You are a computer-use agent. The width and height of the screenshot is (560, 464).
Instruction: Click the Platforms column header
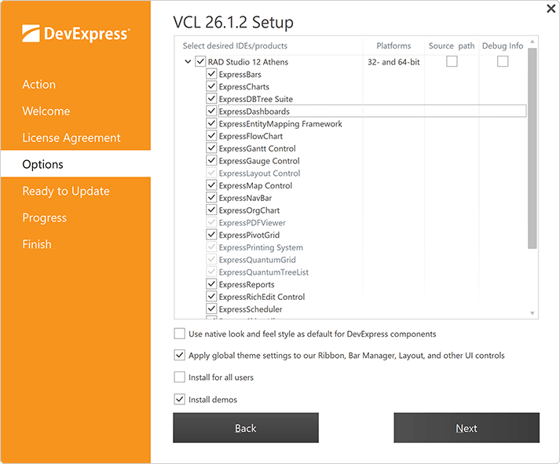pos(393,46)
